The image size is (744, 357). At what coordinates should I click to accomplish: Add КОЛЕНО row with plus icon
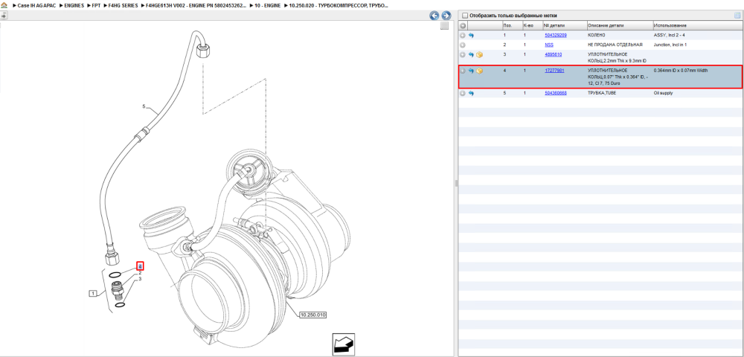point(463,36)
